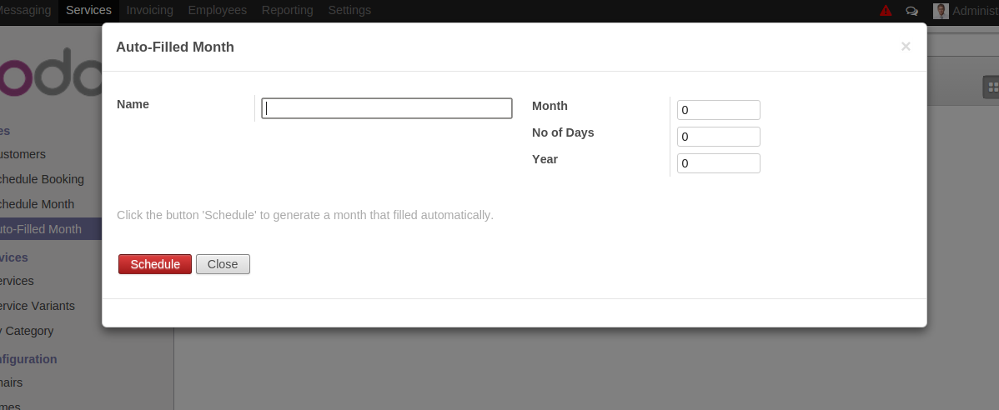Open the Services menu
This screenshot has width=999, height=410.
[x=88, y=10]
